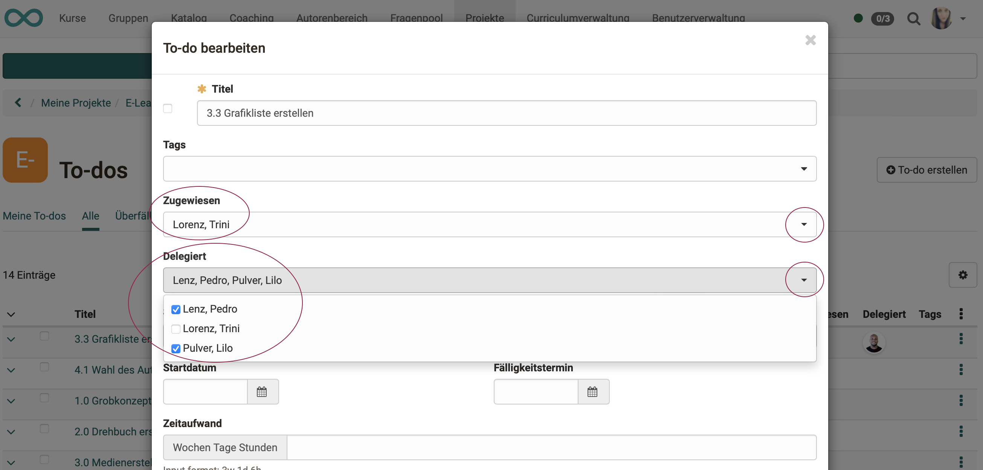The height and width of the screenshot is (470, 983).
Task: Collapse the Delegiert dropdown arrow
Action: pyautogui.click(x=804, y=280)
